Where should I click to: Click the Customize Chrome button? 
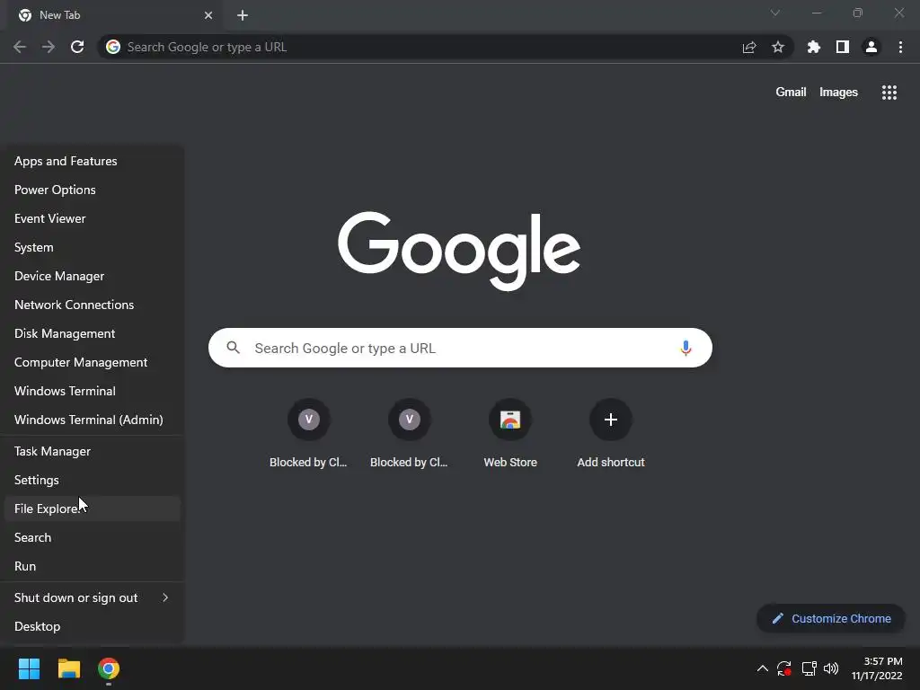(831, 618)
